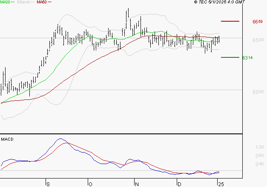Click the green support level line
This screenshot has width=267, height=187.
click(x=230, y=57)
